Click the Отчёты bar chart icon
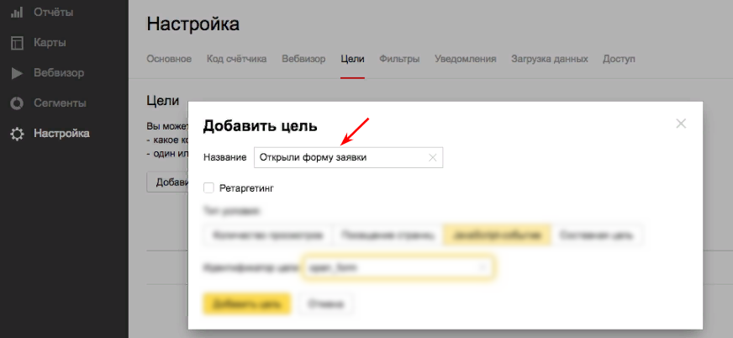The width and height of the screenshot is (733, 338). (x=17, y=12)
